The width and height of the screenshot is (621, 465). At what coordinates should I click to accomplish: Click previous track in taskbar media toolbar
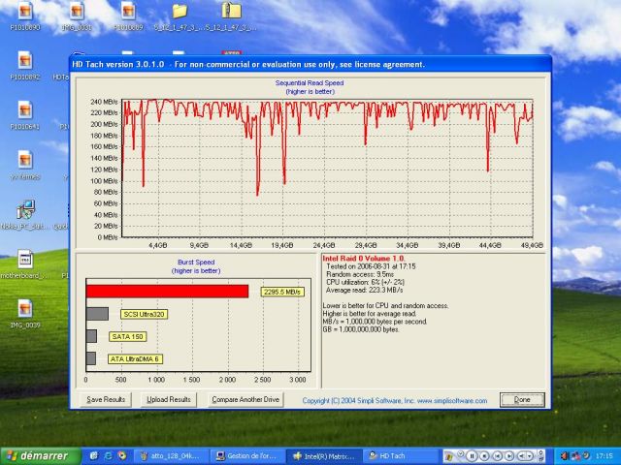pyautogui.click(x=498, y=456)
